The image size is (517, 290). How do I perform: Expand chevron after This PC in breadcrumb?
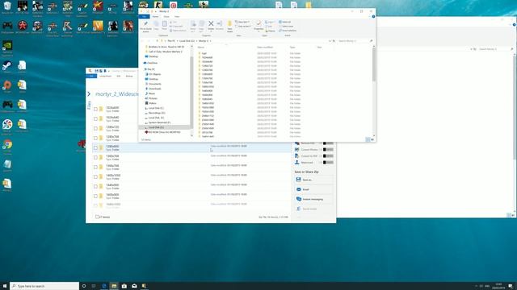pos(178,41)
